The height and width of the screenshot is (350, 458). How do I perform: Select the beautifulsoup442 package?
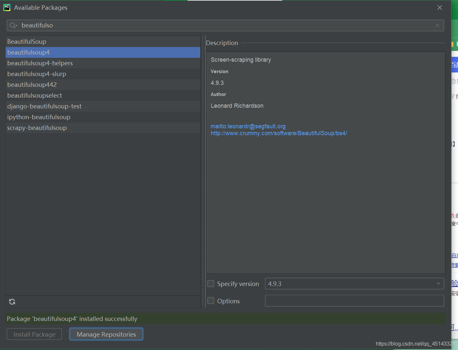103,85
